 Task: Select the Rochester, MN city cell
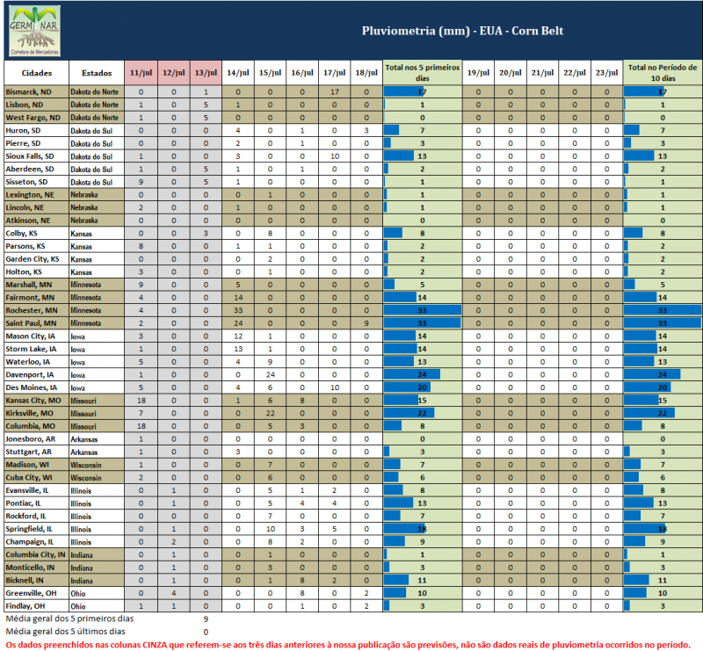(36, 310)
